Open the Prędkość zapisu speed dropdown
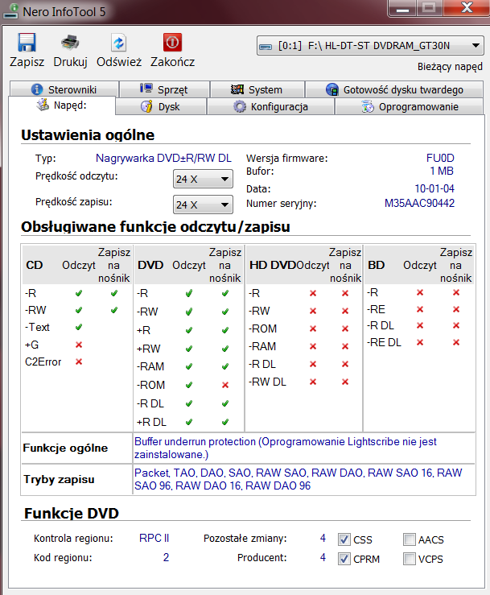The height and width of the screenshot is (595, 490). click(203, 205)
